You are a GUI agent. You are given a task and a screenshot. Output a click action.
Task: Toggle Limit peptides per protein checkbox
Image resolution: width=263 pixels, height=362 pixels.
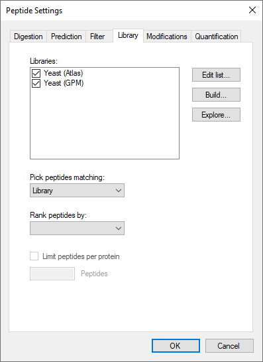[x=34, y=256]
